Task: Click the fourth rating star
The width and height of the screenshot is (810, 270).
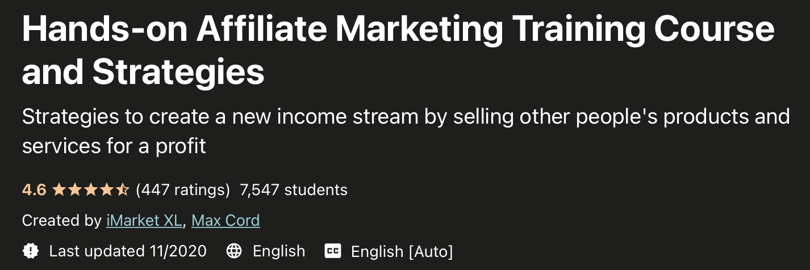Action: 107,189
